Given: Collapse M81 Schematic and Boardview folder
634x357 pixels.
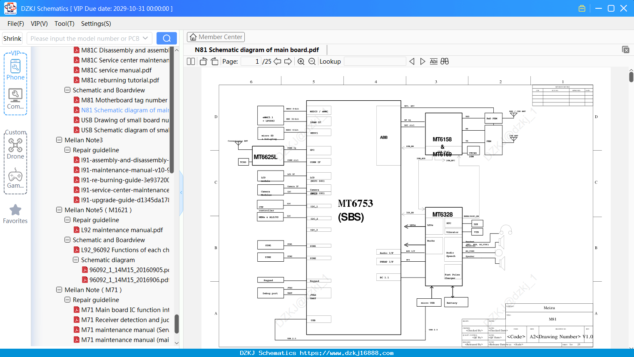Looking at the screenshot, I should pyautogui.click(x=67, y=90).
